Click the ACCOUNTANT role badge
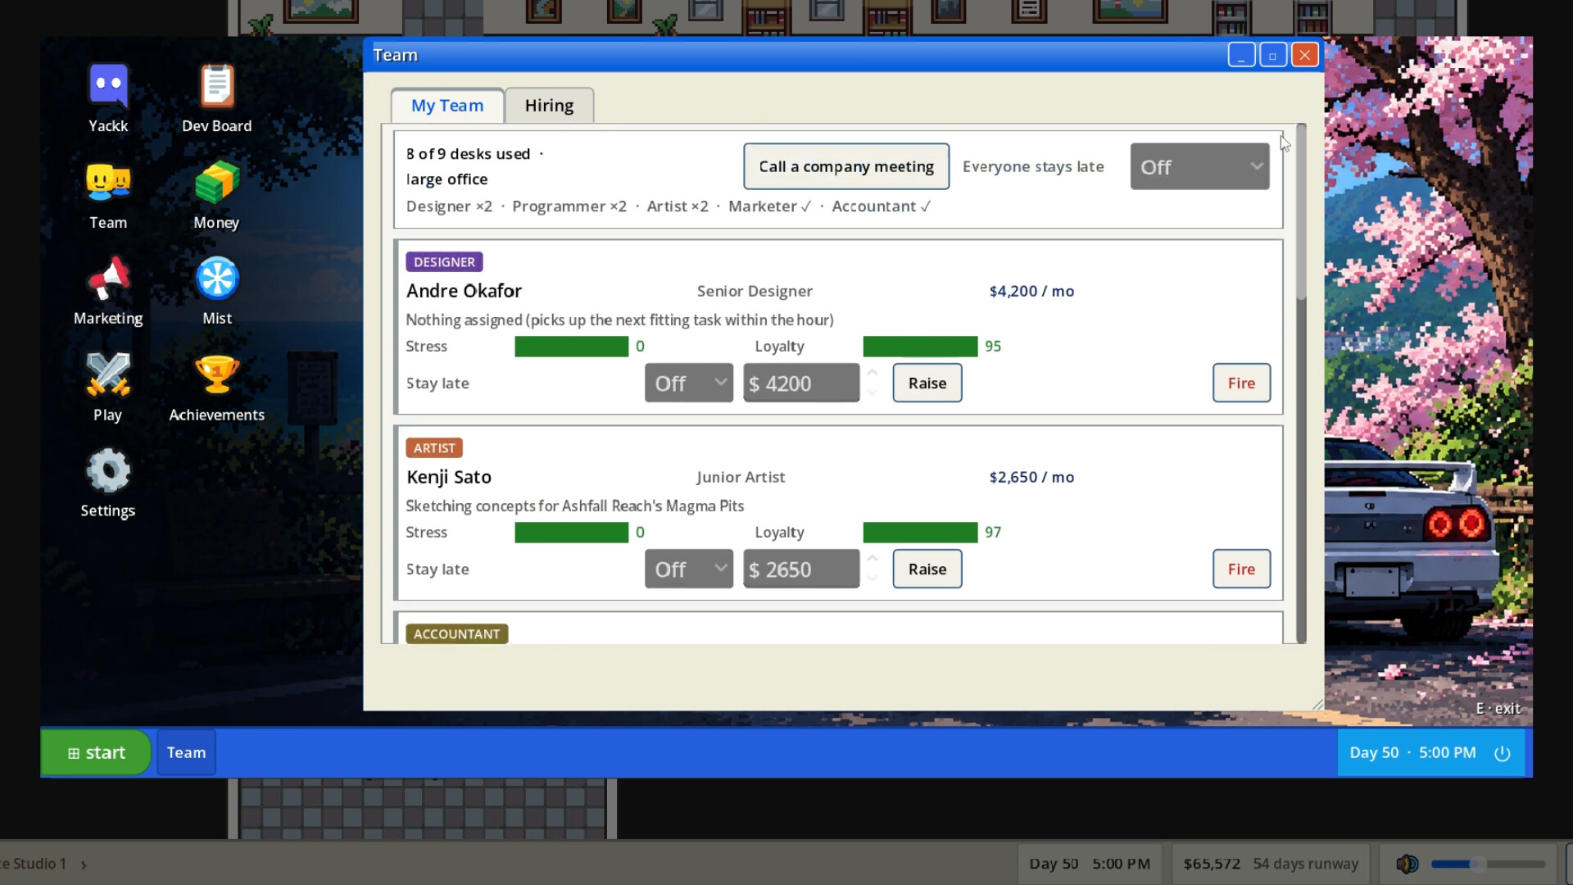 [x=456, y=634]
